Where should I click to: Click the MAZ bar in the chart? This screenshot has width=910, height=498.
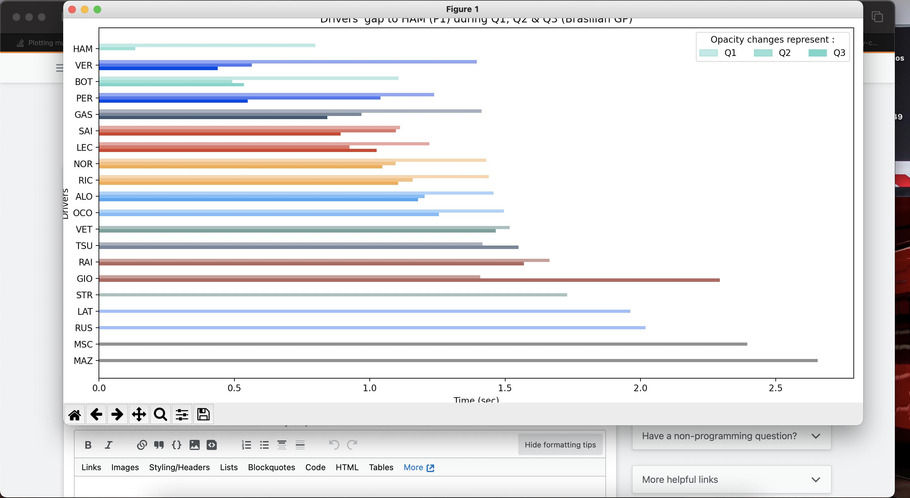pyautogui.click(x=458, y=361)
